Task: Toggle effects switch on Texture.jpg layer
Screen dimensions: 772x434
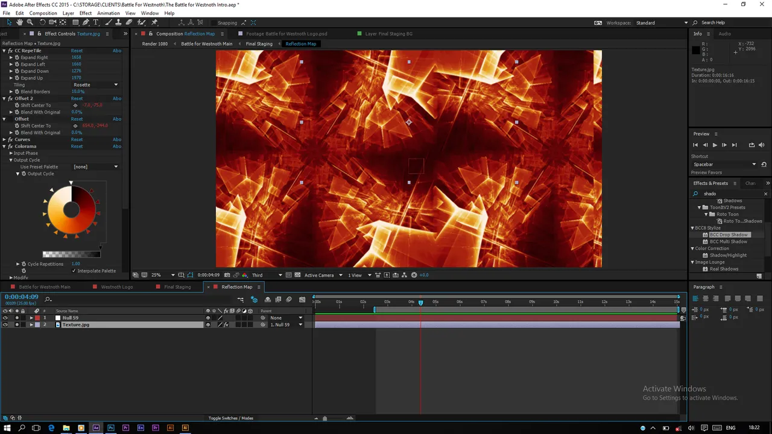Action: [x=226, y=324]
